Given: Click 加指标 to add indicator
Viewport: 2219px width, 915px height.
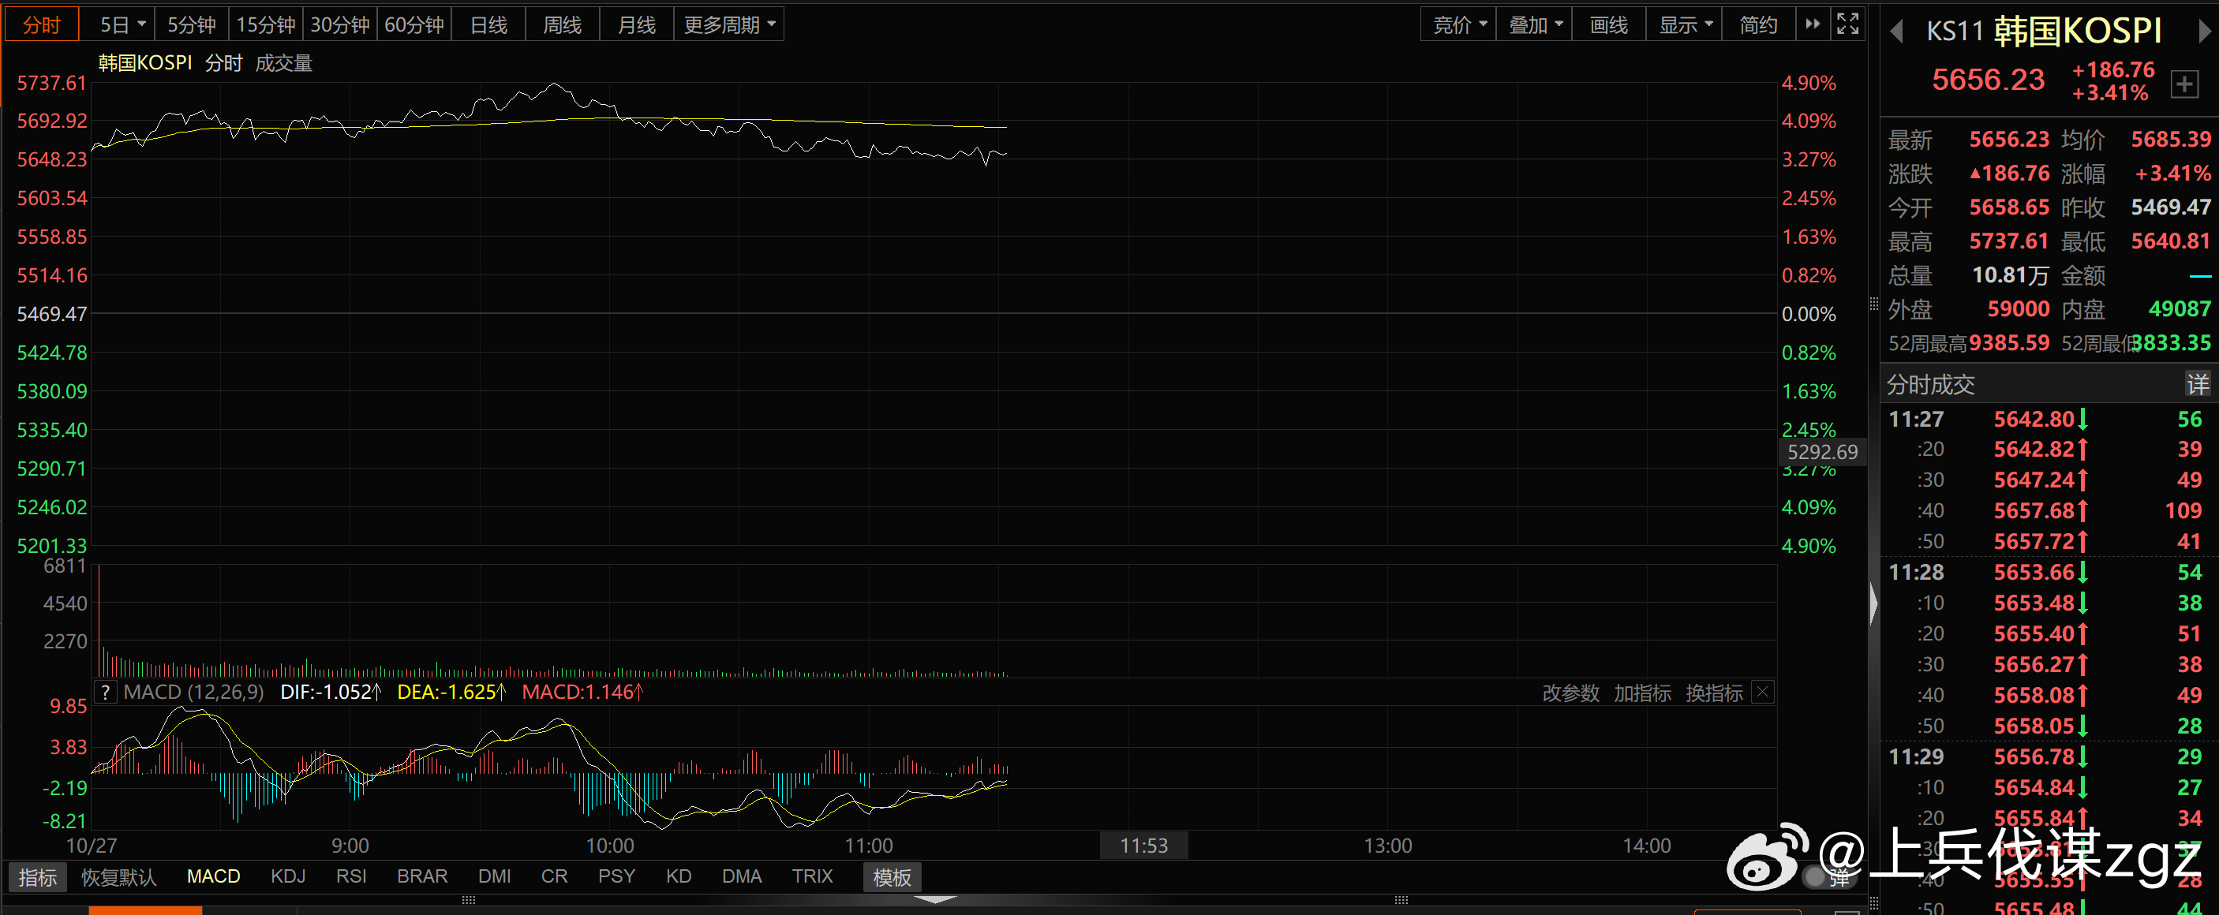Looking at the screenshot, I should [x=1642, y=692].
